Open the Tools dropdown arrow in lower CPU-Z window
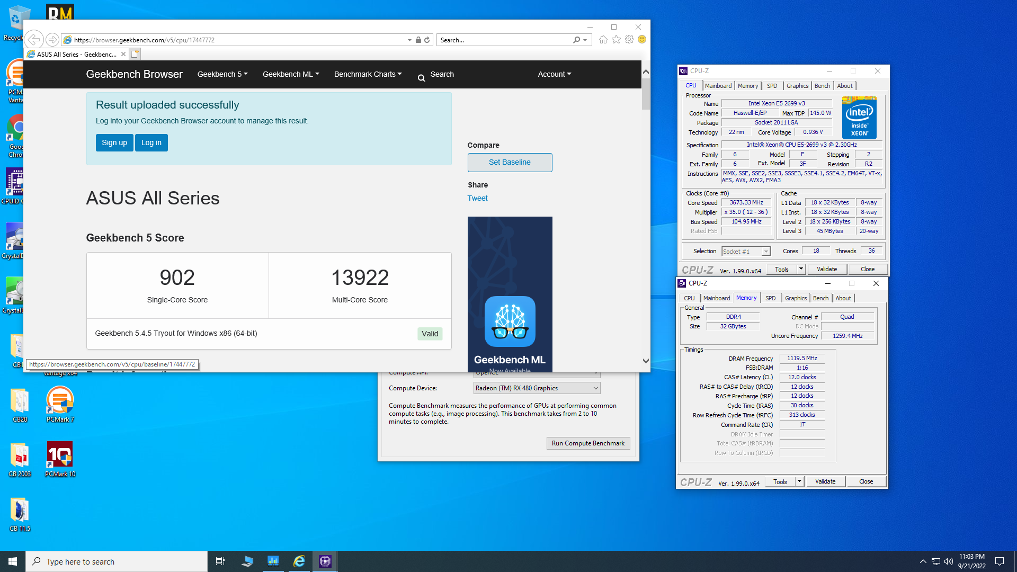 (799, 481)
